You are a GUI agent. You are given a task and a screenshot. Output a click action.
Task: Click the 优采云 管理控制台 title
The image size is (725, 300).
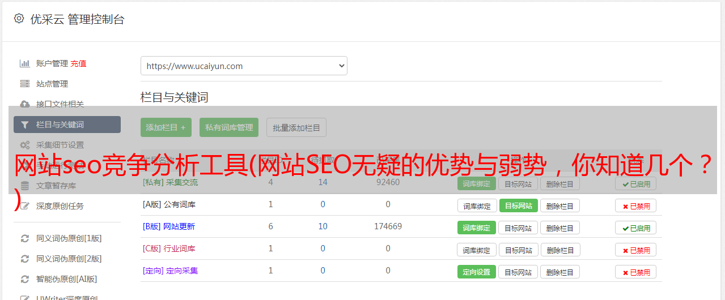[x=77, y=19]
